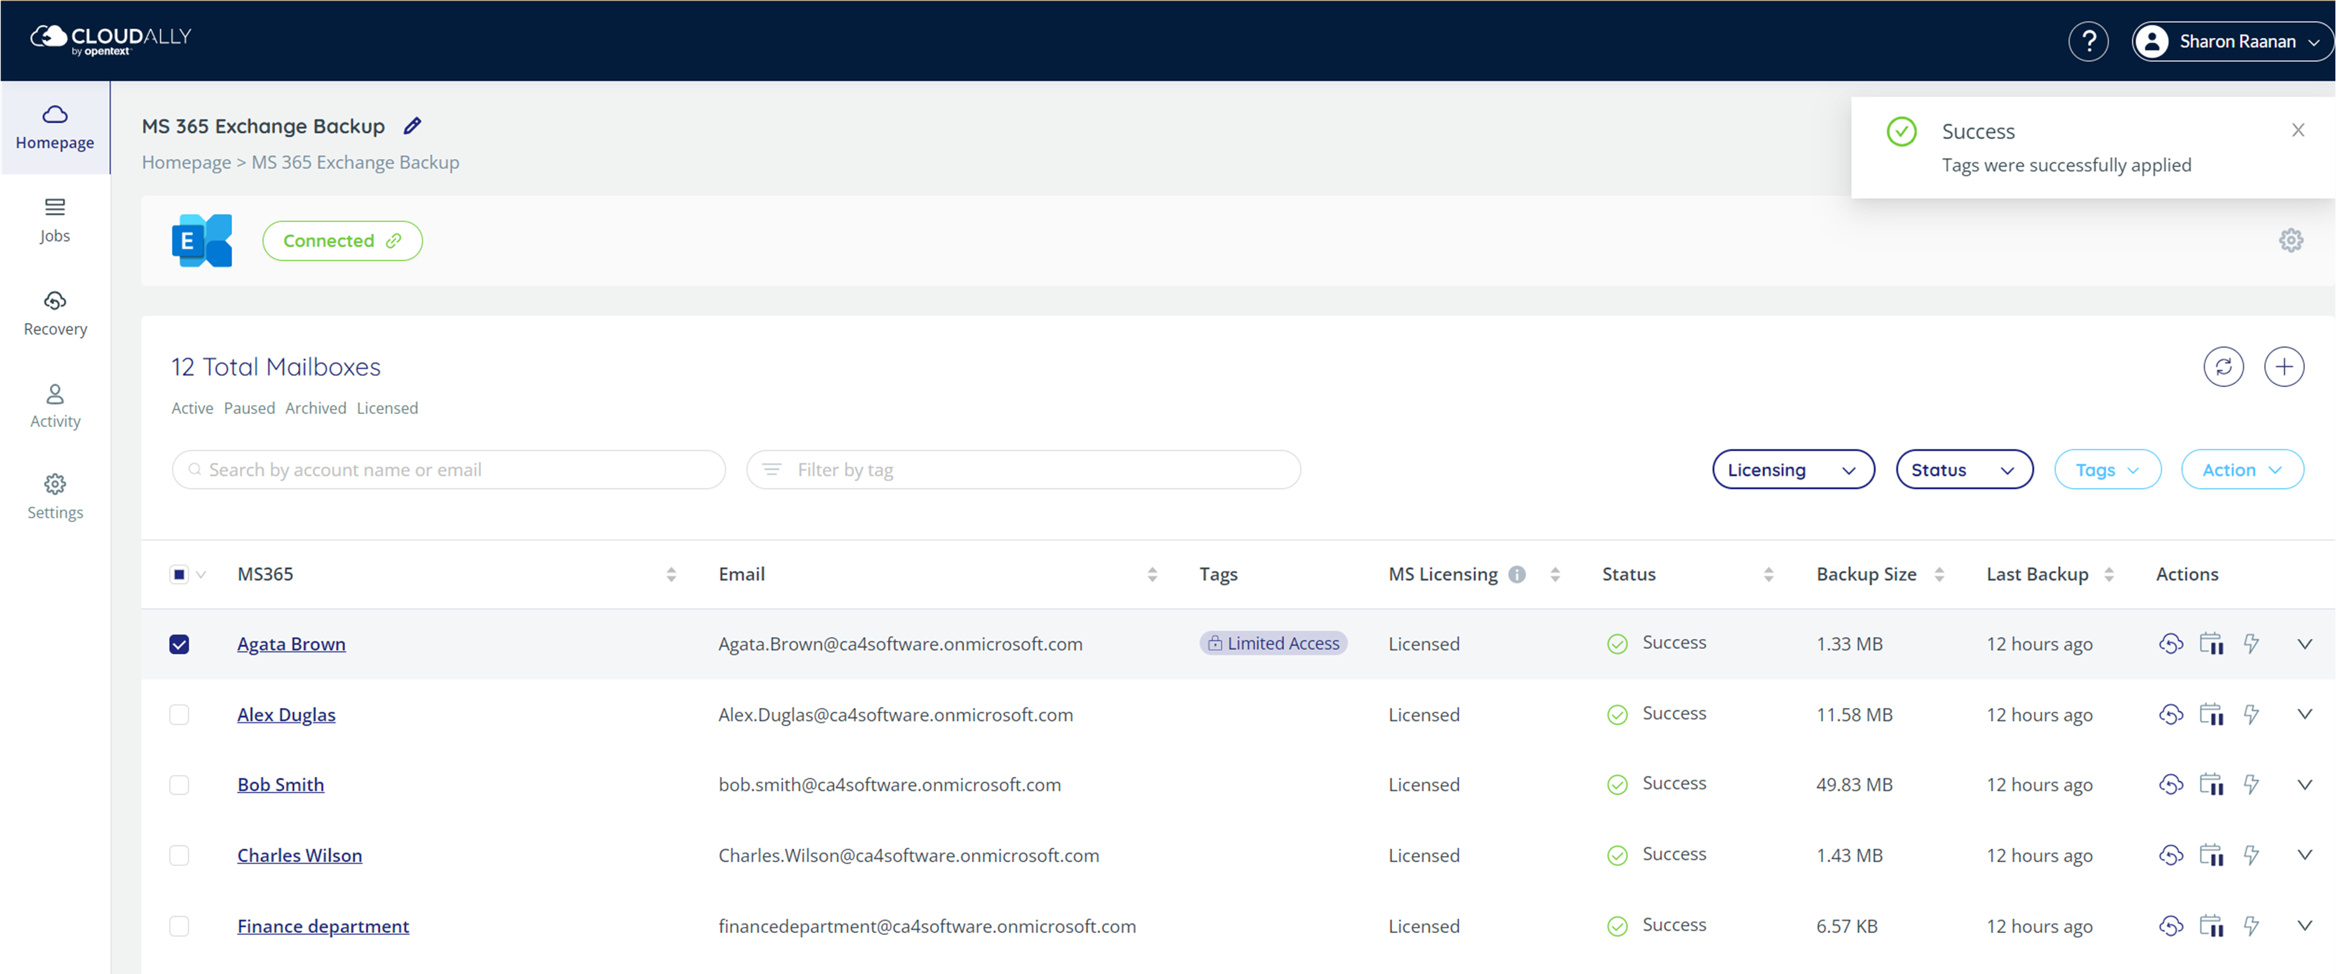
Task: Click backup schedule icon for Agata Brown
Action: coord(2211,643)
